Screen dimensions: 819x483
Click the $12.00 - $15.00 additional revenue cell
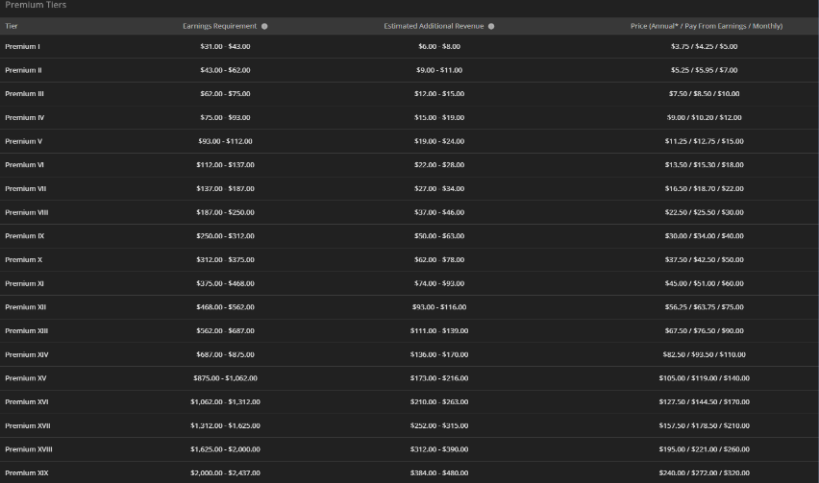438,94
